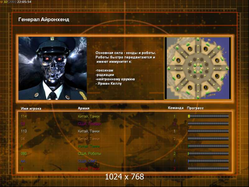Click team number in player 113 row
Screen dimensions: 249x187
[x=175, y=131]
